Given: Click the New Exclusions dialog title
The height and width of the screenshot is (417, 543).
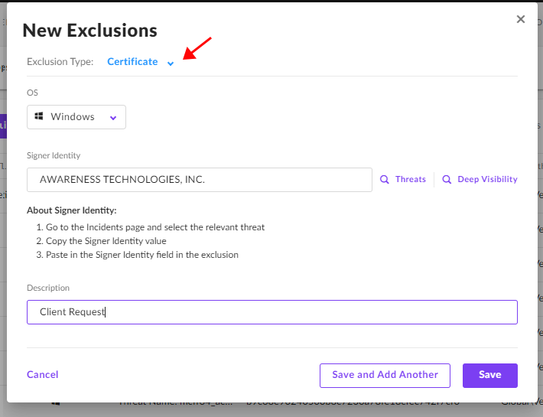Looking at the screenshot, I should [89, 30].
